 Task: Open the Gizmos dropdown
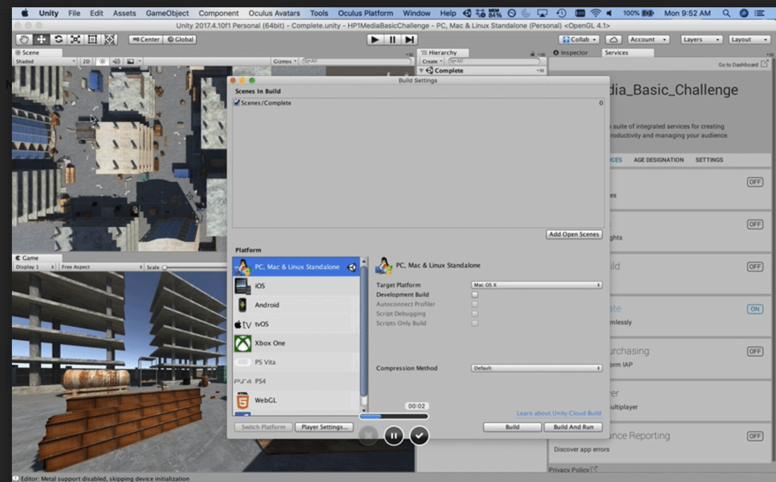[285, 61]
